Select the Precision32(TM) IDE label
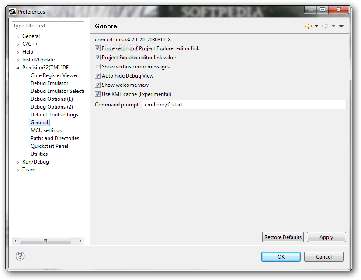 pos(45,68)
